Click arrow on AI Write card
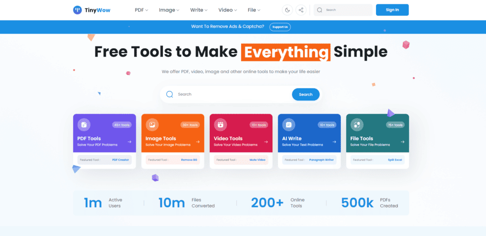 point(334,142)
